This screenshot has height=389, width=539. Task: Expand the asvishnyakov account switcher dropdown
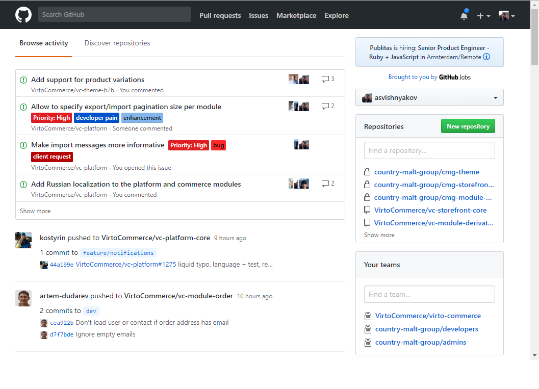coord(429,97)
